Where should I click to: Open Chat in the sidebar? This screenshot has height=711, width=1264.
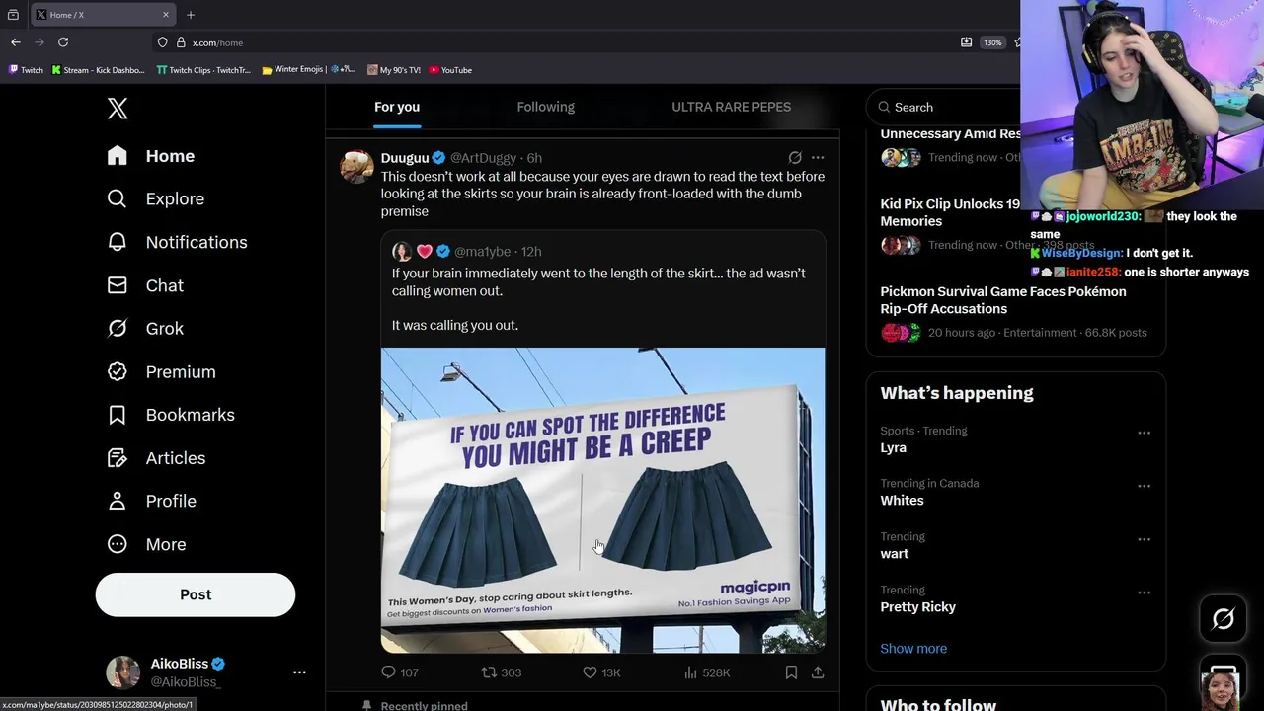145,285
